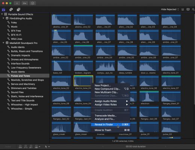
Task: Collapse the FilmEditingPro Audio event
Action: (x=3, y=18)
